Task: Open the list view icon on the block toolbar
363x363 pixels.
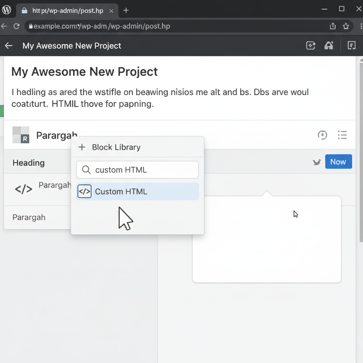Action: coord(342,135)
